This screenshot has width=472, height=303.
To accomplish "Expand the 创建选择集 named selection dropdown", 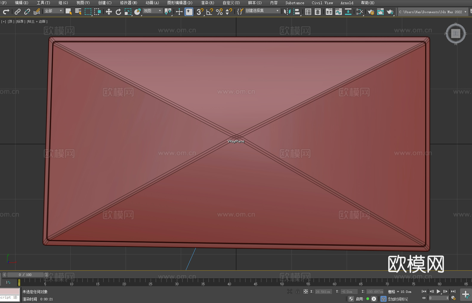I will [x=263, y=11].
